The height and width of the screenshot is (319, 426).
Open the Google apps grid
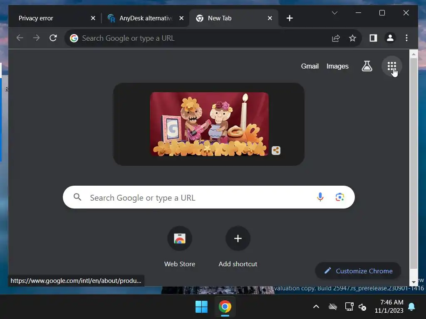391,66
